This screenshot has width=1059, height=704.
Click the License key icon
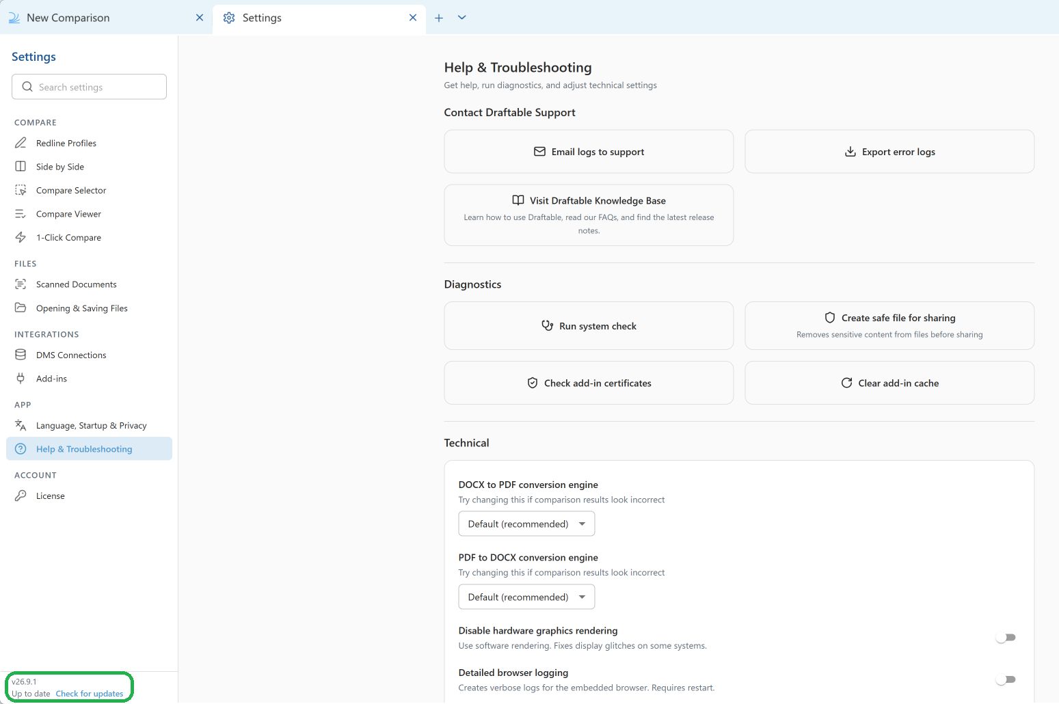coord(21,496)
